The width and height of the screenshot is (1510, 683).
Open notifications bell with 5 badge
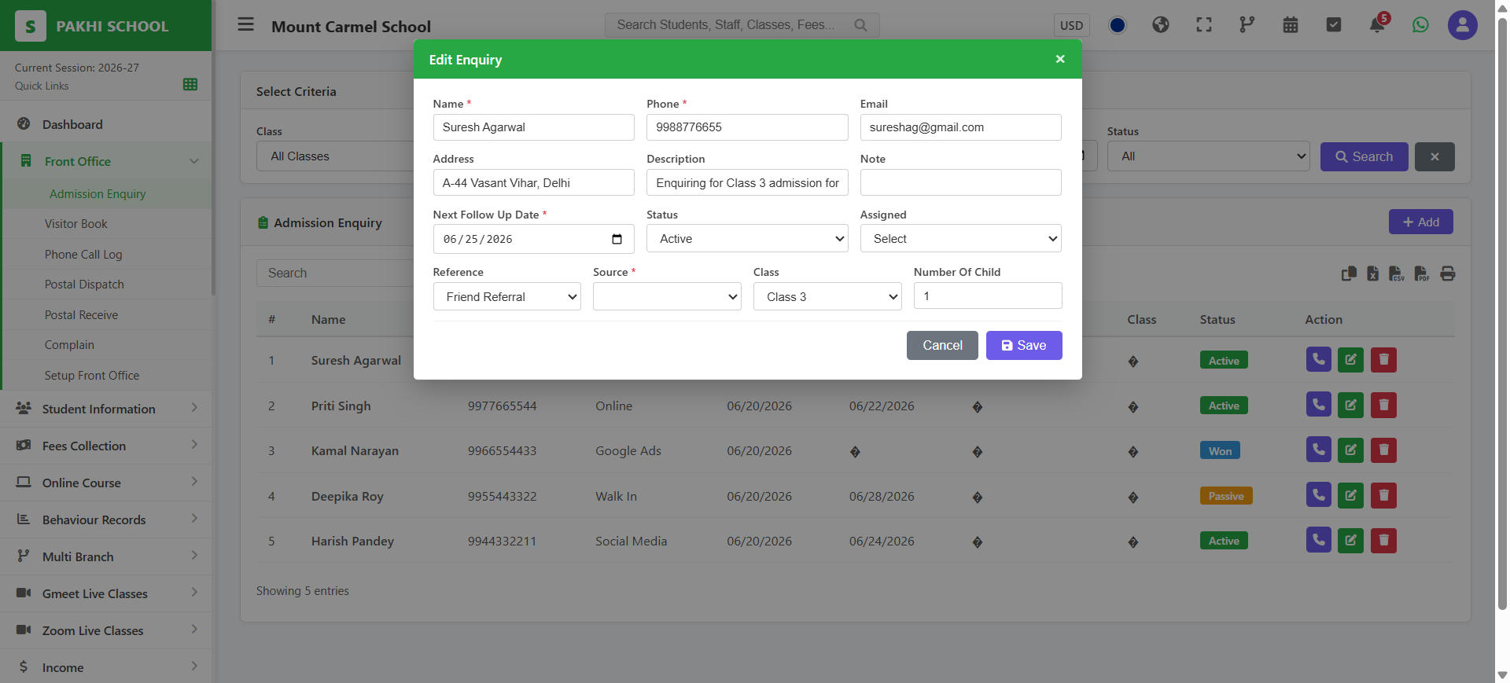click(x=1378, y=24)
